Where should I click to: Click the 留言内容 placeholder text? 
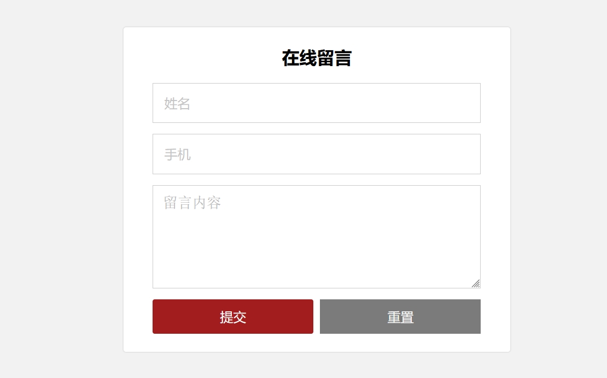tap(192, 203)
